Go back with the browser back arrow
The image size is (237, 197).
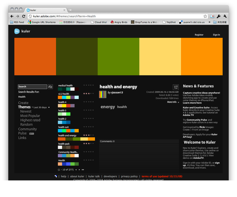[12, 16]
